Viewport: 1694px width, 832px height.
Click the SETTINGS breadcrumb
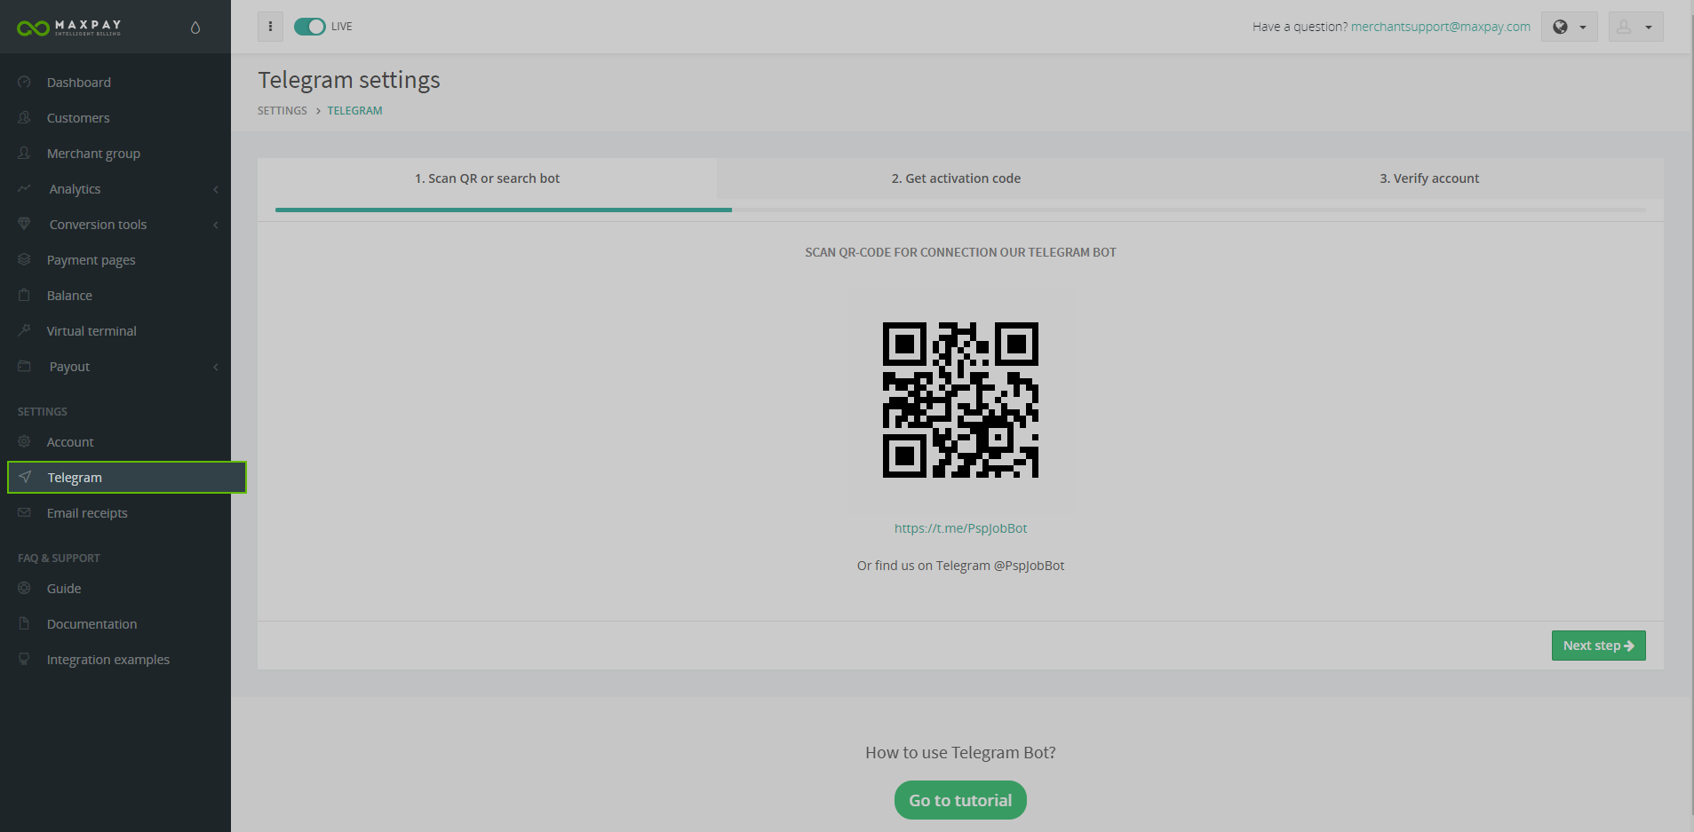282,111
